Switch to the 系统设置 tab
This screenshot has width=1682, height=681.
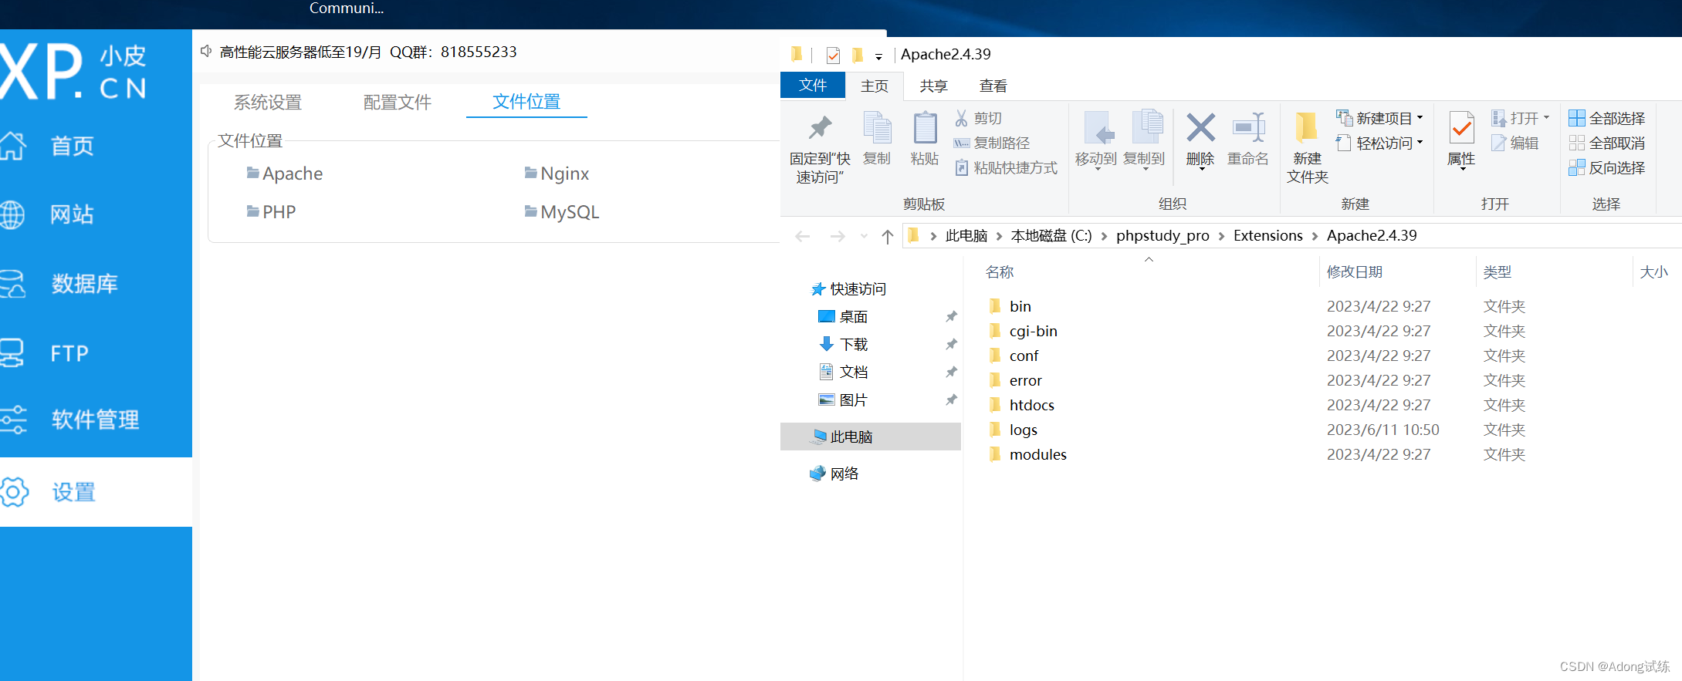pos(268,102)
